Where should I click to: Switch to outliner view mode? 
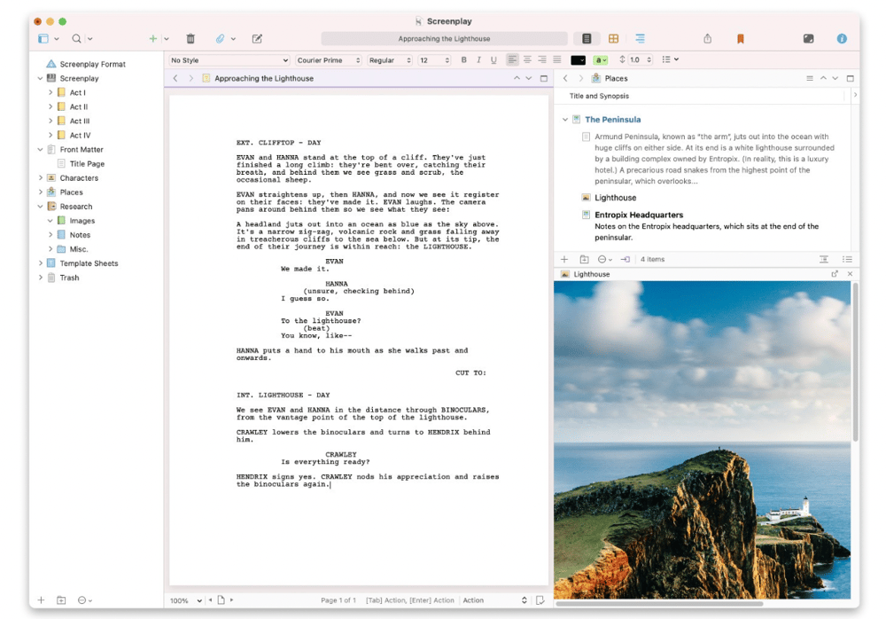pyautogui.click(x=640, y=38)
